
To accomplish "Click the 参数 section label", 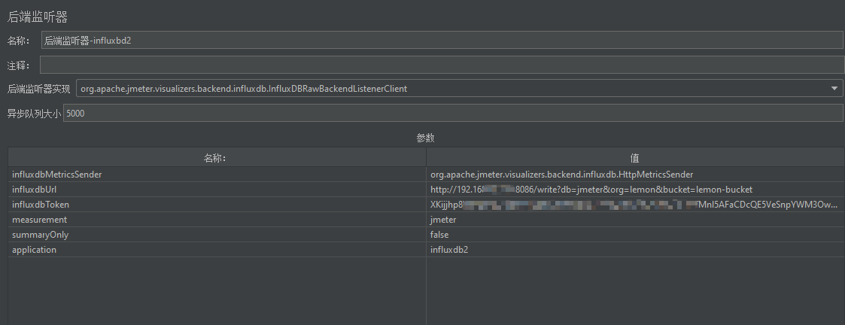I will (x=425, y=138).
